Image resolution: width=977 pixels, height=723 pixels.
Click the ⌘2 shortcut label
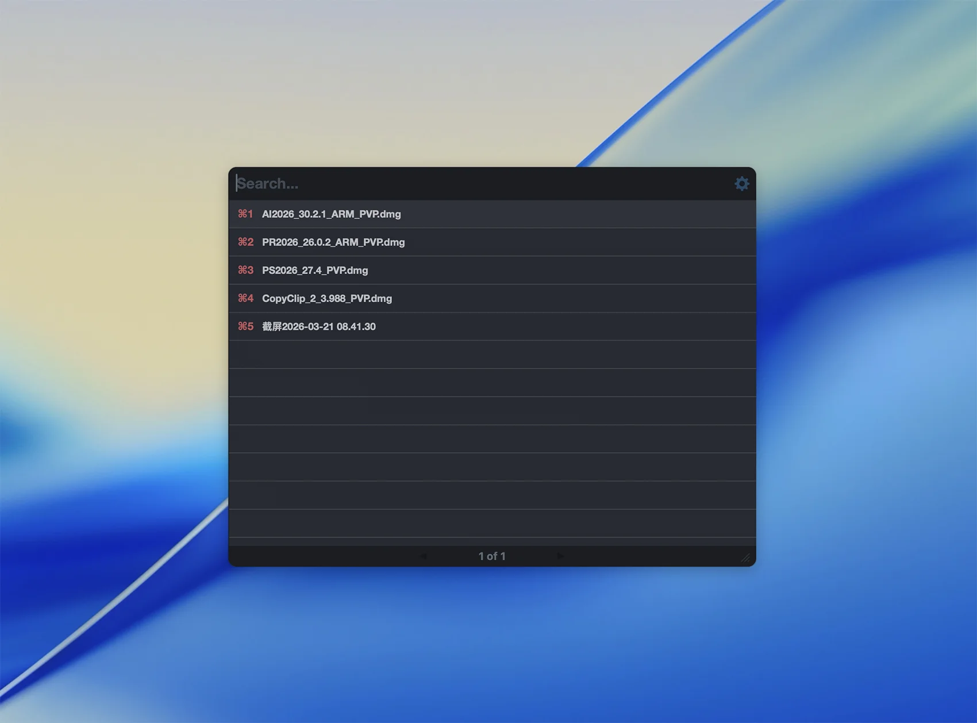click(x=245, y=242)
